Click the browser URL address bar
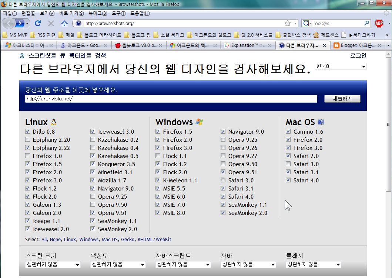 (x=184, y=23)
